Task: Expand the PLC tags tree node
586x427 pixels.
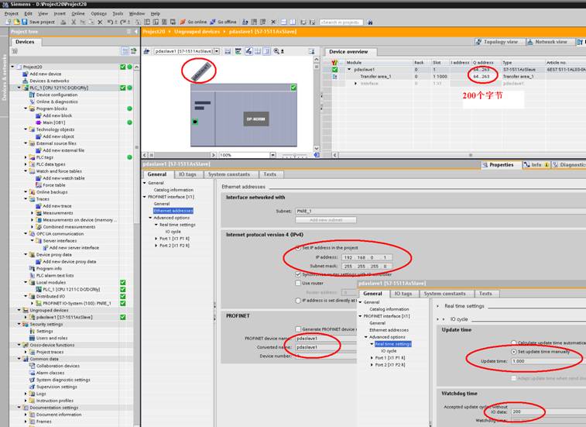Action: point(26,157)
